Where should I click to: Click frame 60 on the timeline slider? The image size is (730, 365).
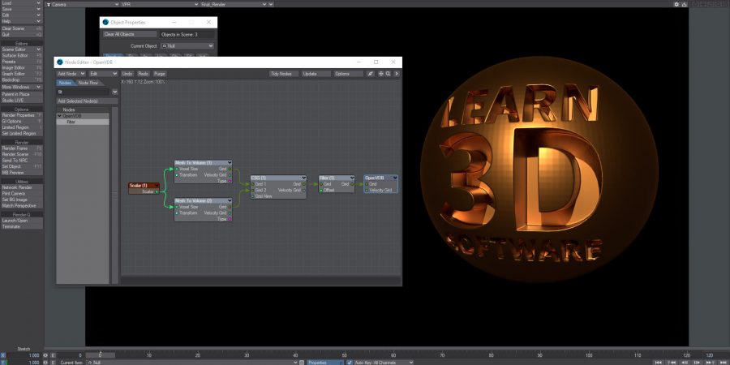[394, 354]
